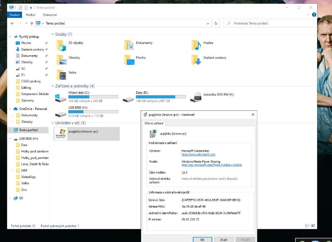Select Tento počítač in the navigation pane
Screen dimensions: 332x242
(28, 130)
